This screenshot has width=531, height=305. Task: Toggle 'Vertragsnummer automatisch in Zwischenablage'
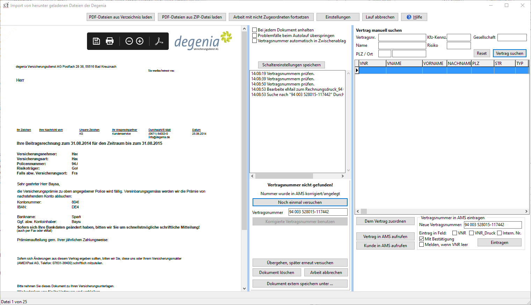coord(255,41)
